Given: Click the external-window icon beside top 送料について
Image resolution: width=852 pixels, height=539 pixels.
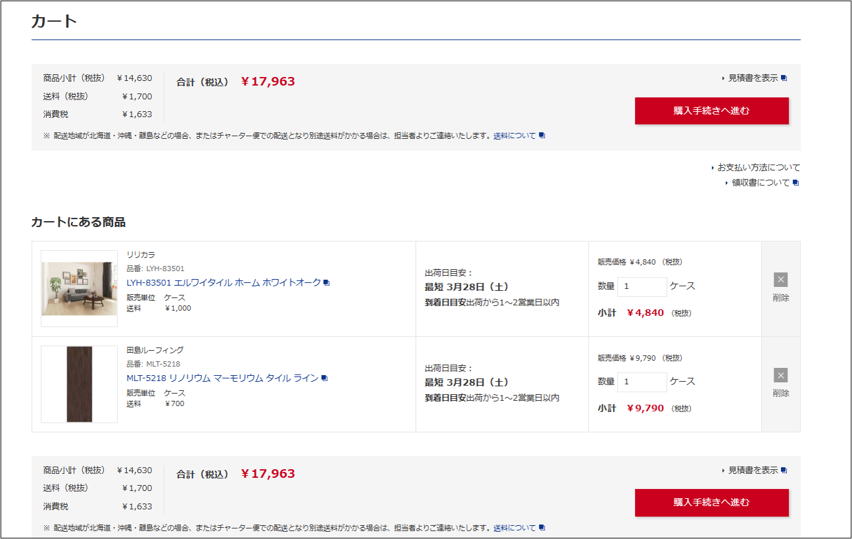Looking at the screenshot, I should (541, 136).
